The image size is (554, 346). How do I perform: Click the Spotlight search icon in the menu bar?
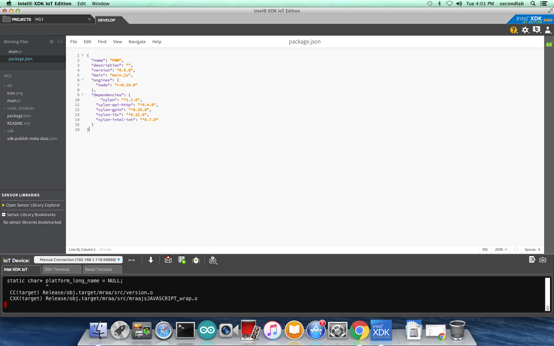(533, 4)
